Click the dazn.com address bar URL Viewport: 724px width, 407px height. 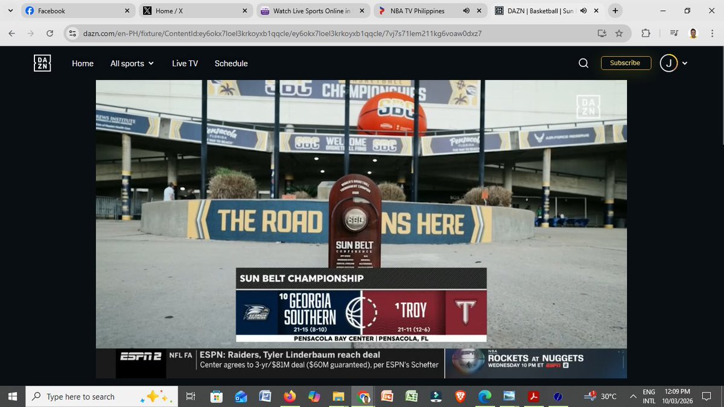tap(282, 33)
